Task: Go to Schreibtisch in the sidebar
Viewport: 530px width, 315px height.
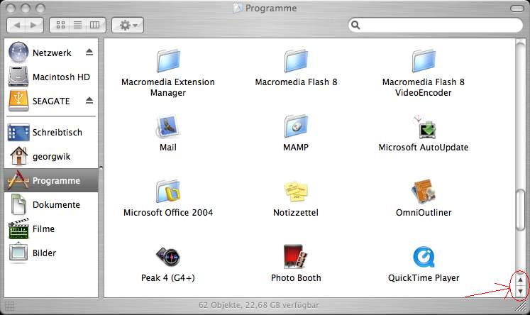Action: point(51,132)
